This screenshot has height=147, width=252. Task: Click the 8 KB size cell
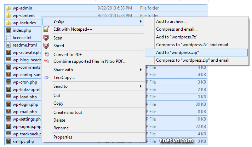[202, 112]
